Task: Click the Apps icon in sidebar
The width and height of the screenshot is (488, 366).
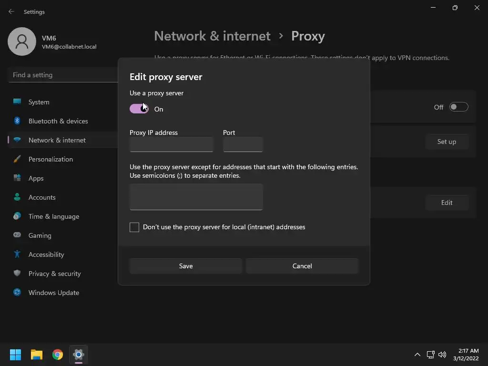Action: click(x=17, y=178)
